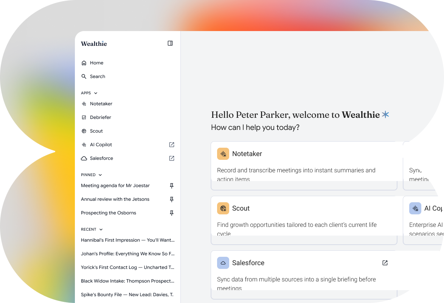Click the Notetaker waveform icon in sidebar
The width and height of the screenshot is (444, 303).
[x=84, y=104]
